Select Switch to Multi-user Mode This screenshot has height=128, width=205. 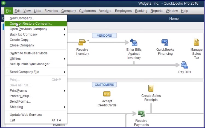(28, 53)
